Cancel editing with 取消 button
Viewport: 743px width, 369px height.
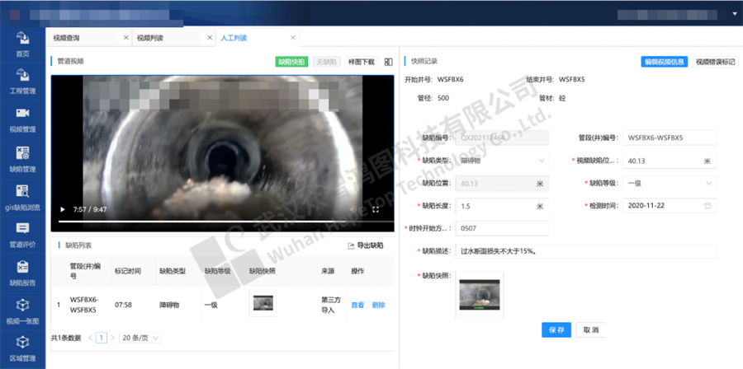(x=591, y=329)
